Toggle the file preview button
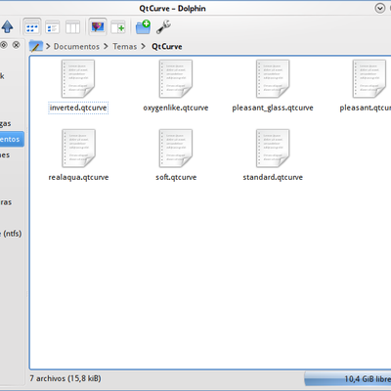 tap(98, 26)
